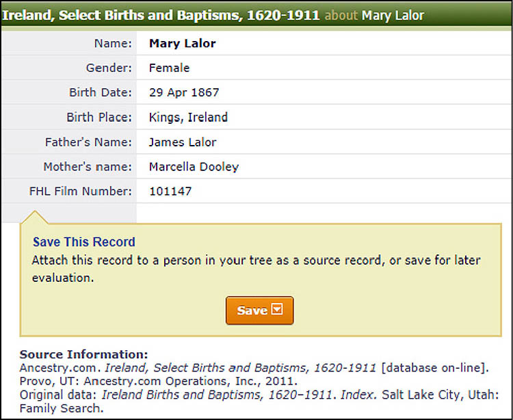Click 'about Mary Lalor' in the header
The height and width of the screenshot is (420, 513).
pos(374,15)
